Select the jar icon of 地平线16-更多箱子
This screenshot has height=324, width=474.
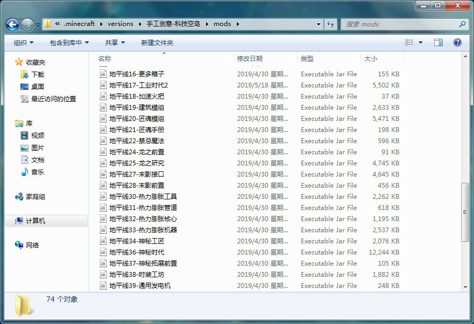pyautogui.click(x=103, y=74)
